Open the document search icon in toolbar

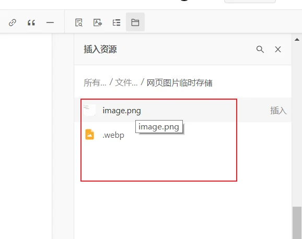(79, 22)
